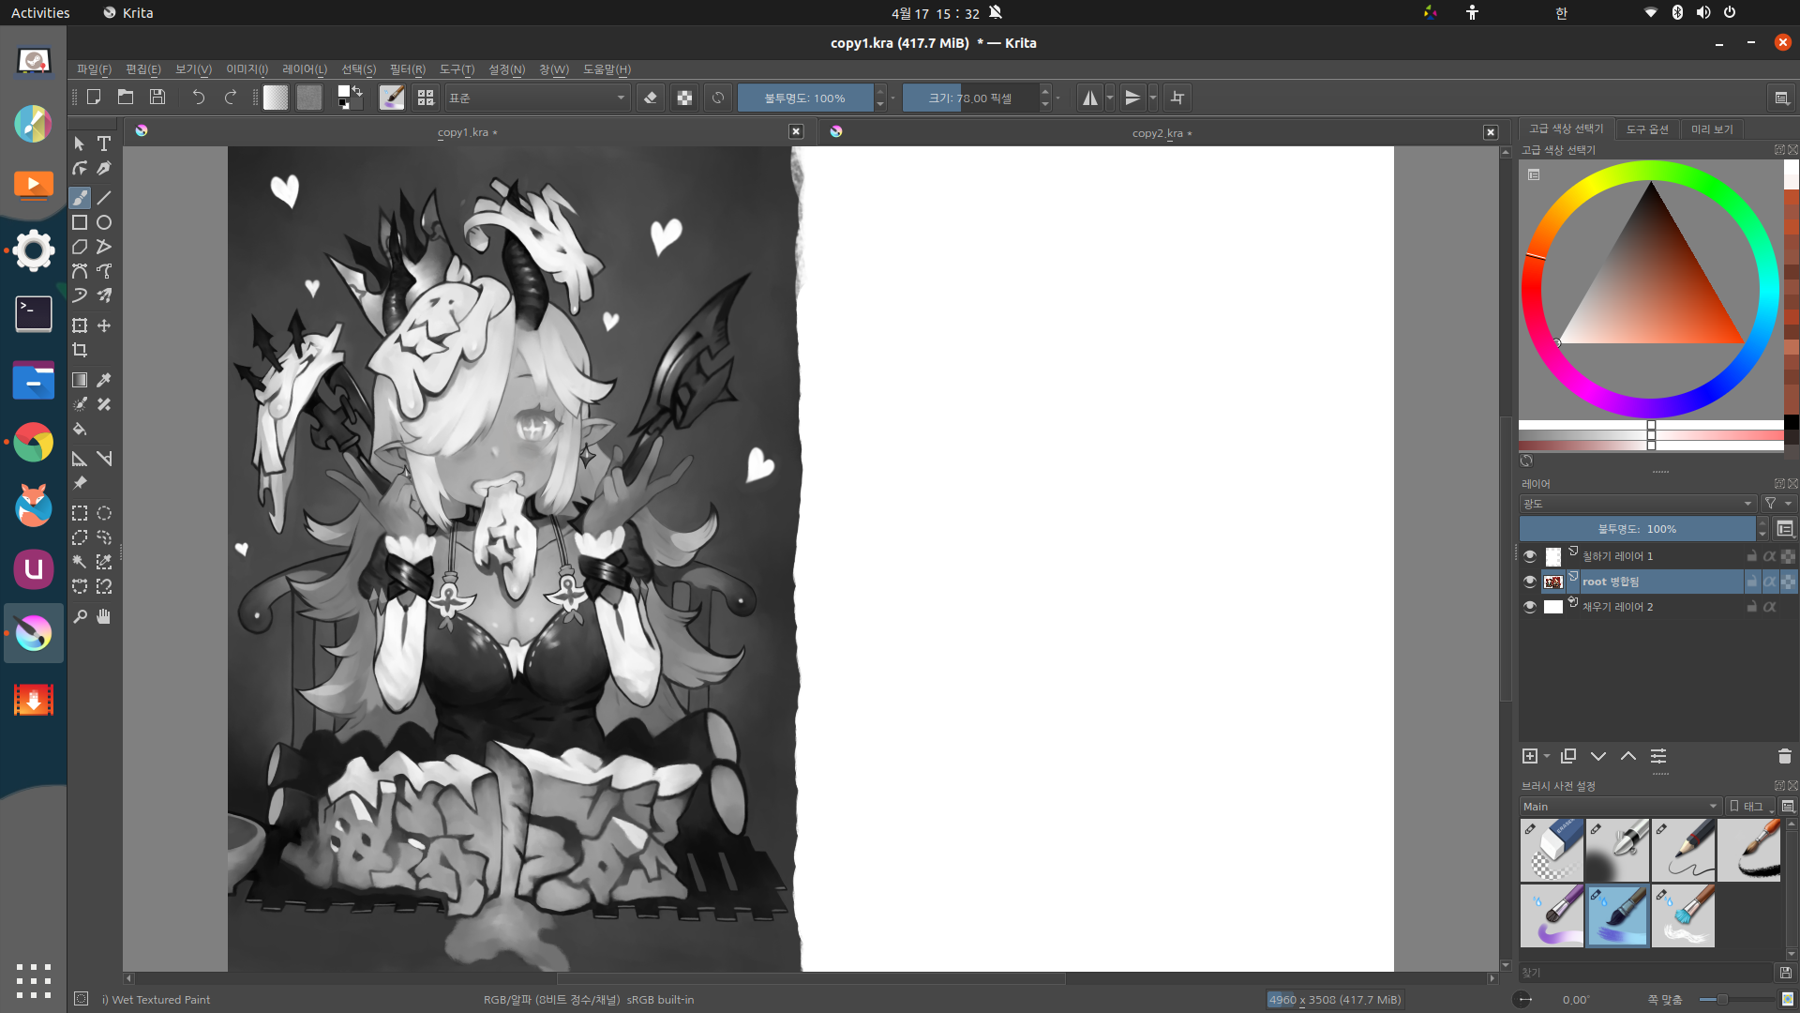Toggle lock on 칠하기 레이어 1
The image size is (1800, 1013).
click(1751, 556)
